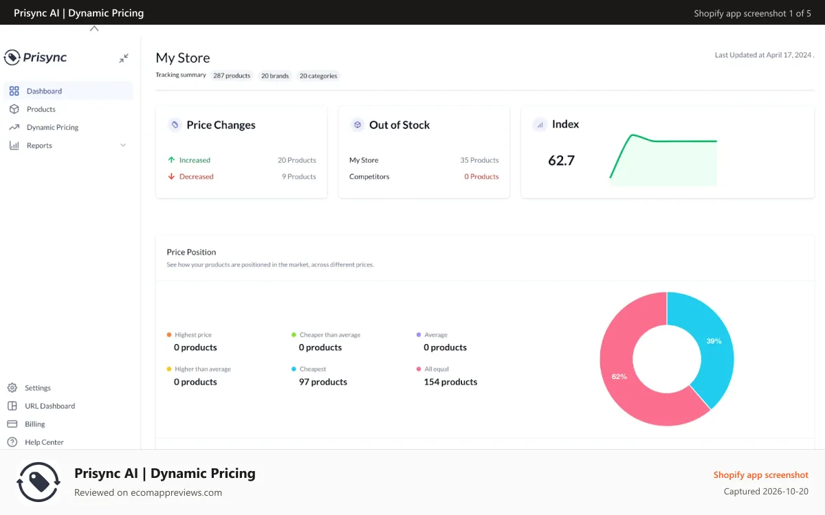Click the 20 categories tag
Image resolution: width=825 pixels, height=515 pixels.
tap(318, 76)
